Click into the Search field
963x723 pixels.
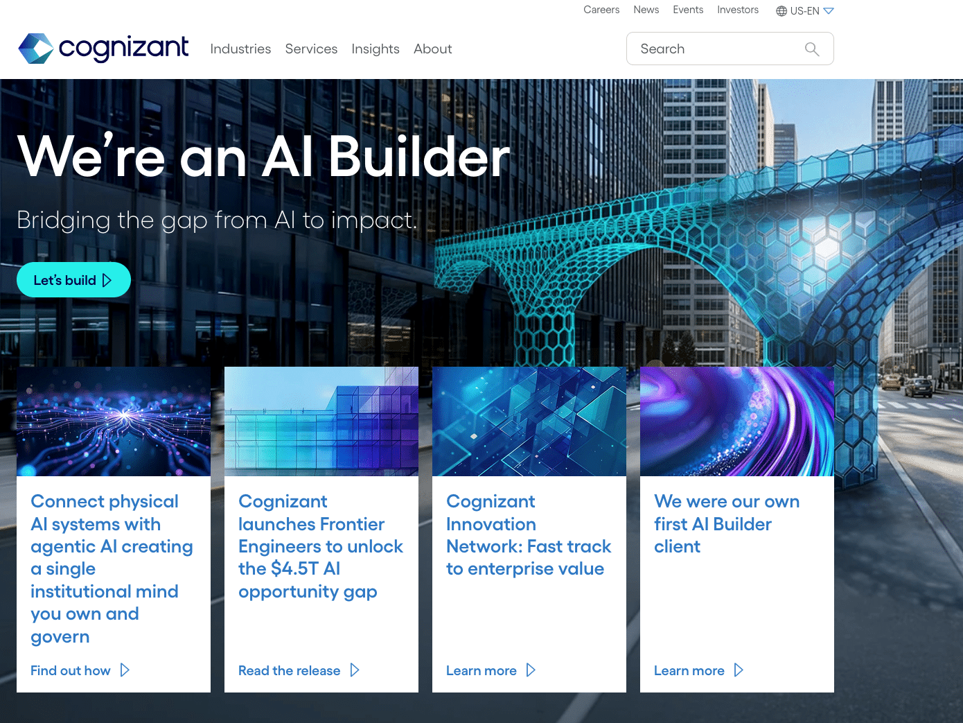click(x=730, y=49)
